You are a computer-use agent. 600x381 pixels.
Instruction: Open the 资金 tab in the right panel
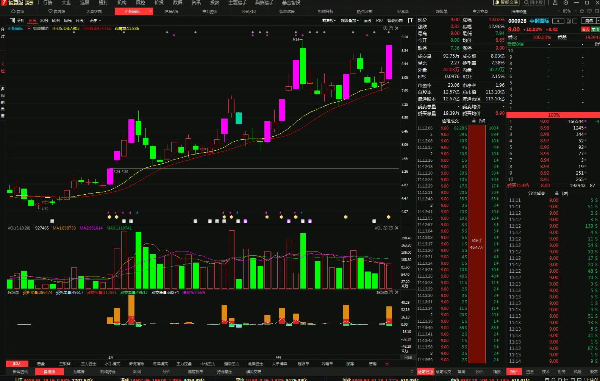coord(530,372)
